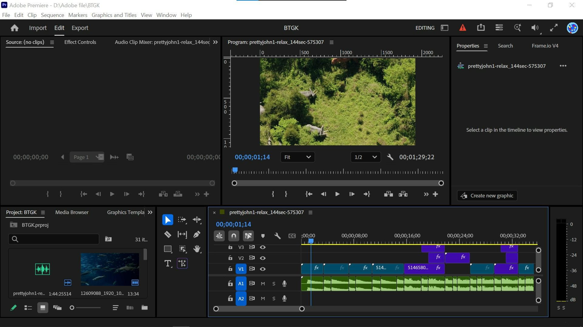583x327 pixels.
Task: Select the Razor tool
Action: point(168,234)
